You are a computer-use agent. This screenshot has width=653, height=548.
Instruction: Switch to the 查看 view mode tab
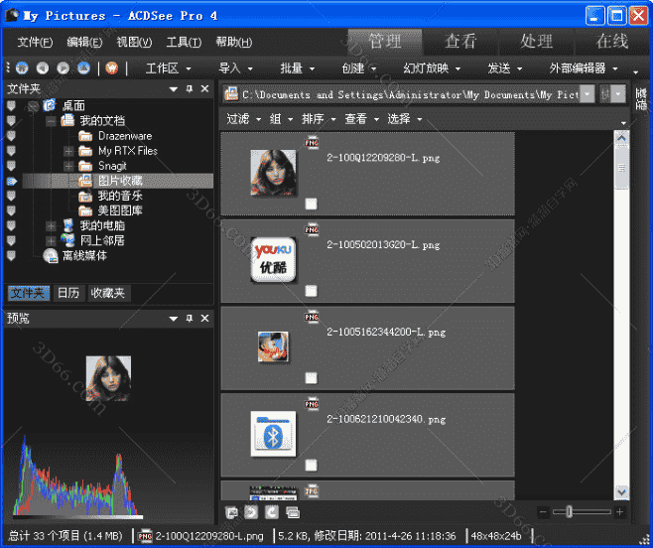tap(460, 42)
